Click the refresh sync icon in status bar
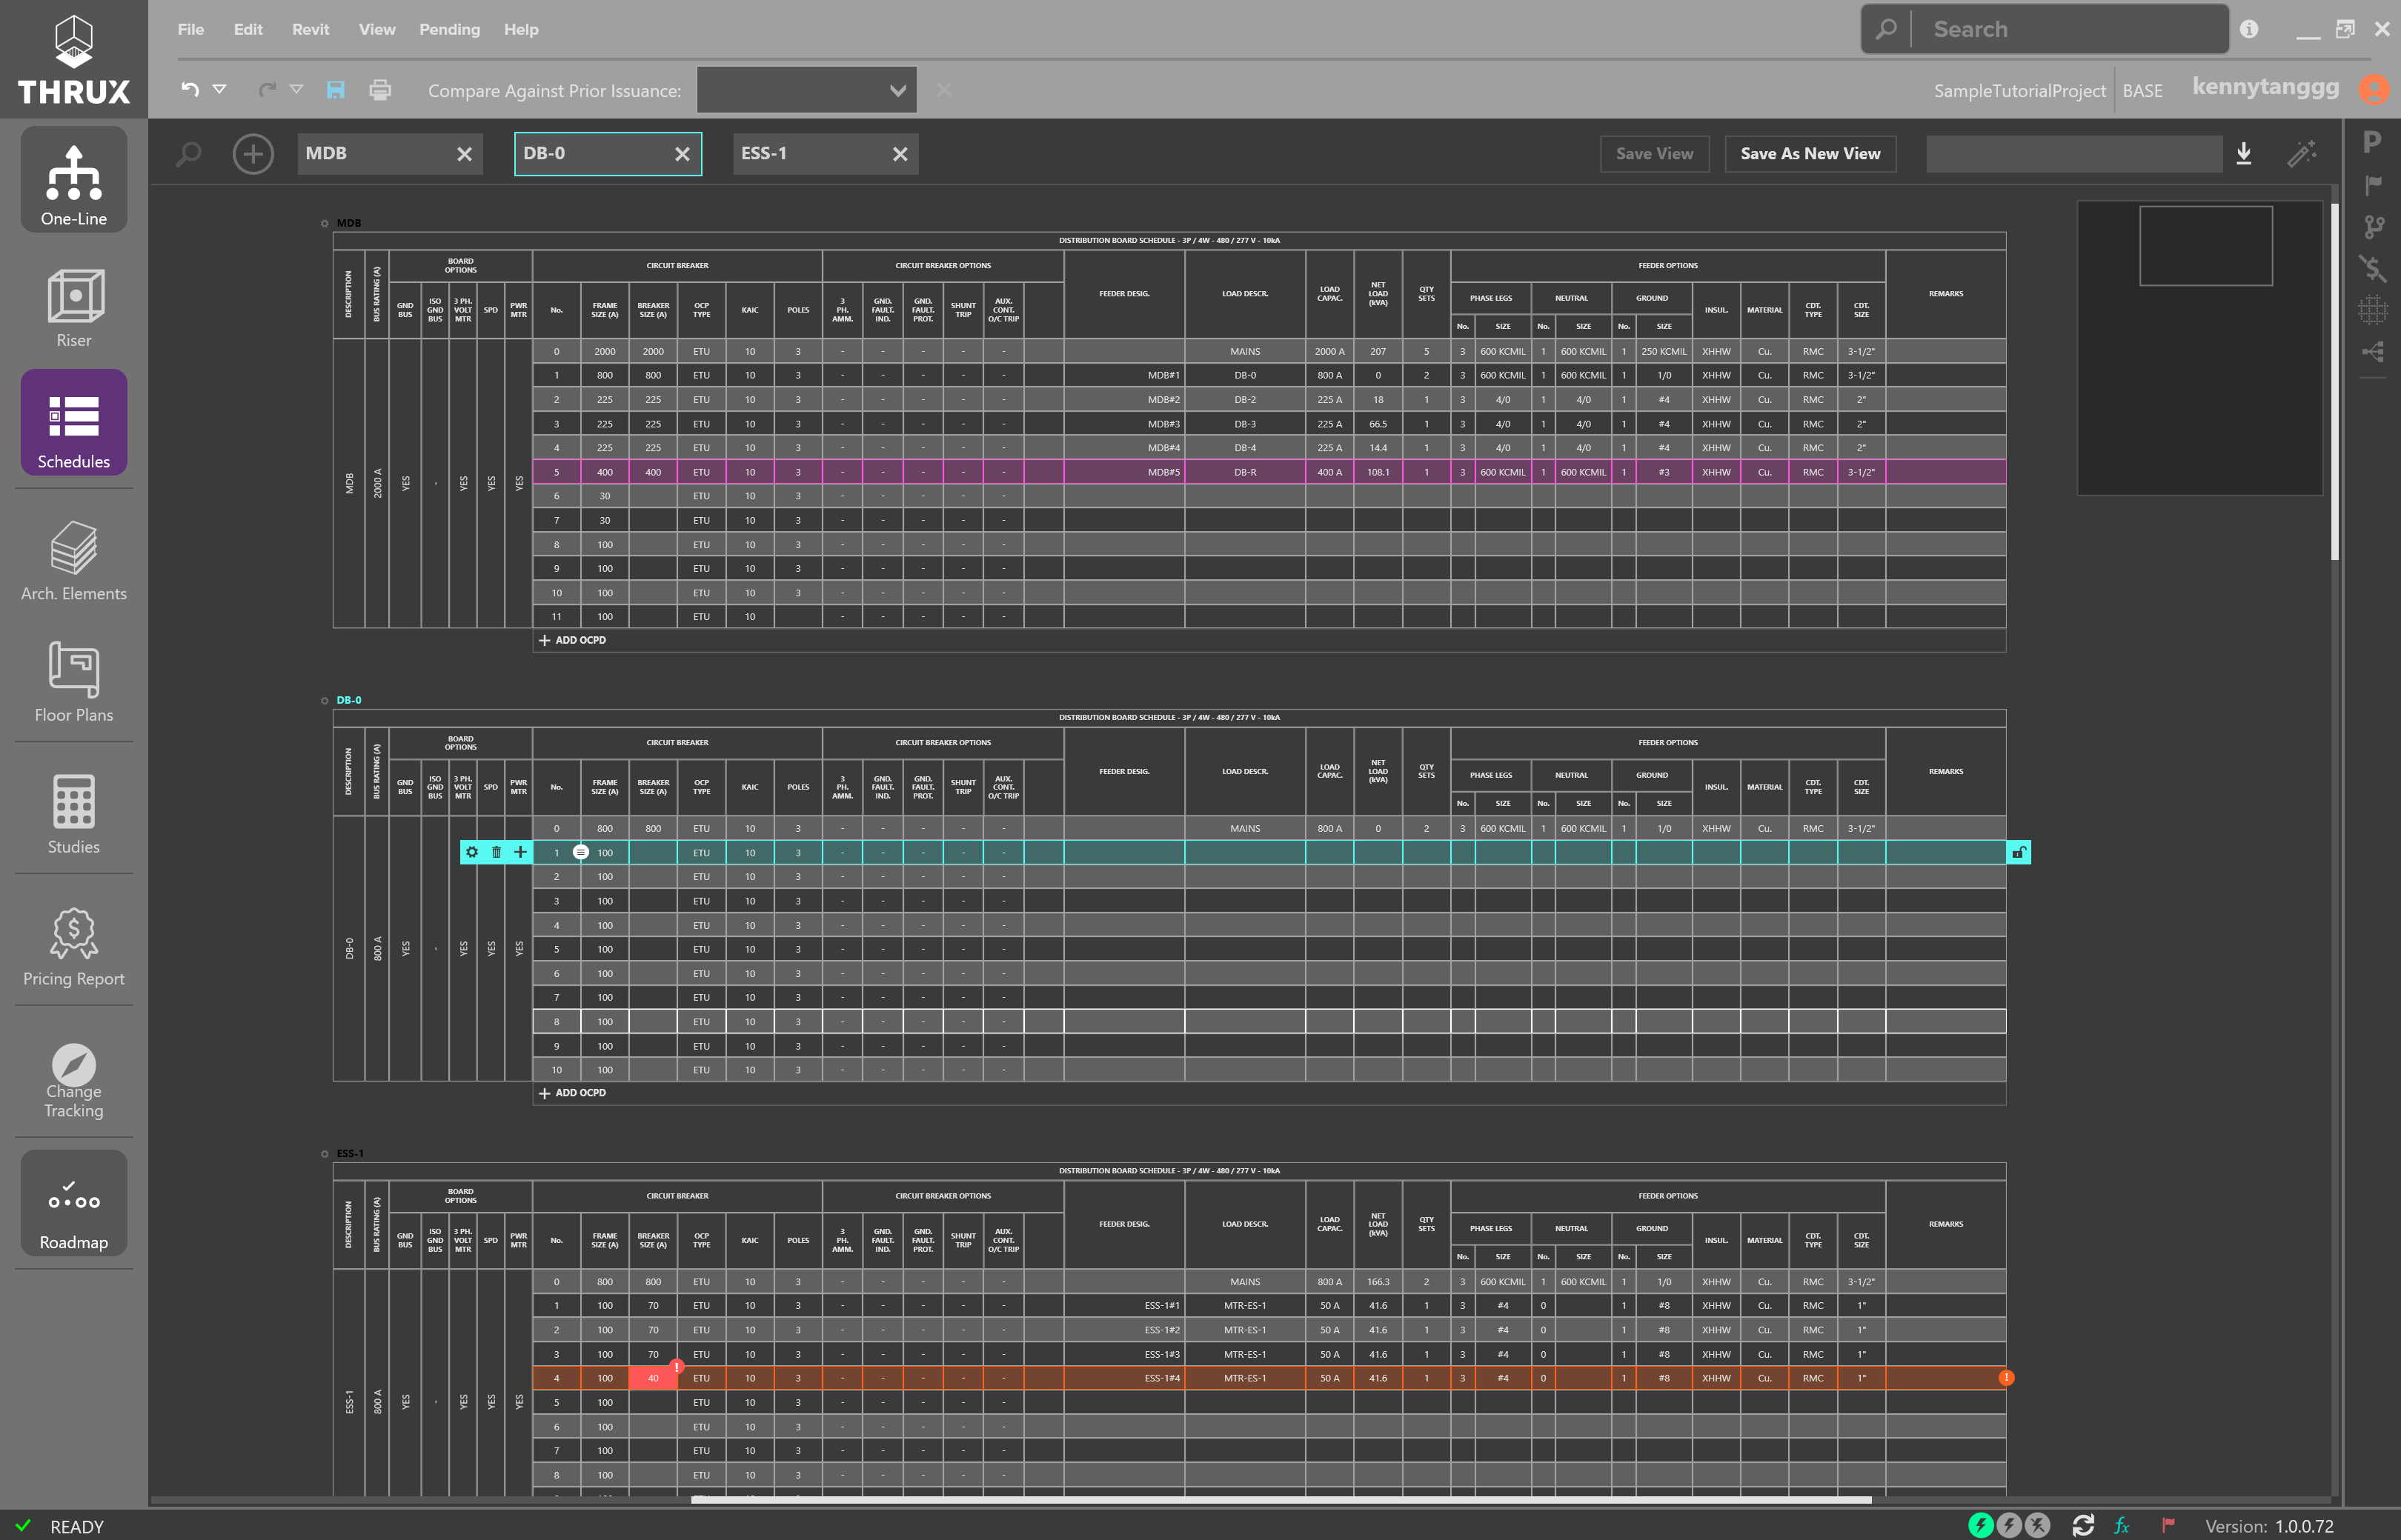Viewport: 2401px width, 1540px height. tap(2083, 1525)
